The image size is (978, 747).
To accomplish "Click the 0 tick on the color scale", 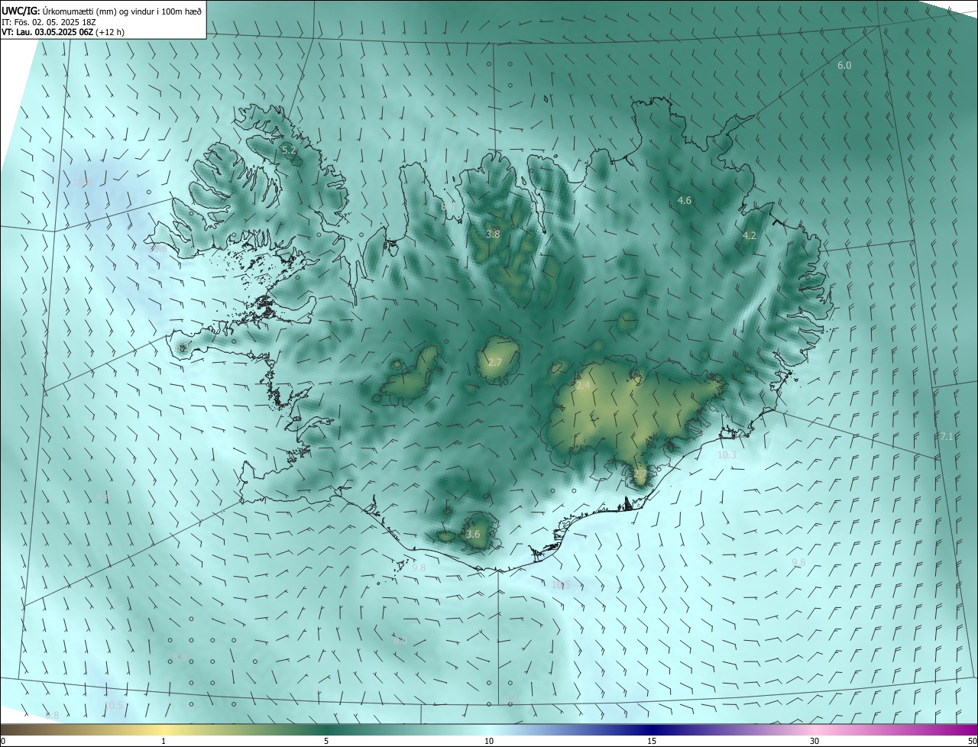I will (x=3, y=742).
